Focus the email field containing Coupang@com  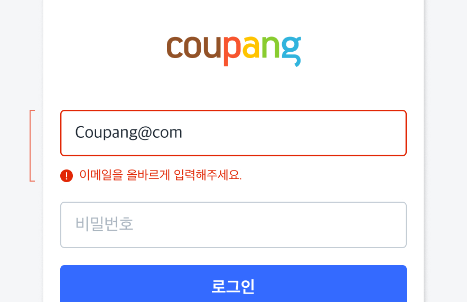pos(233,133)
